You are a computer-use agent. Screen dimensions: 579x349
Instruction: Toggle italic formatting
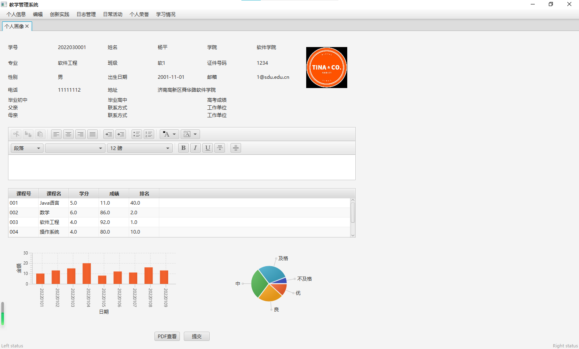(196, 148)
